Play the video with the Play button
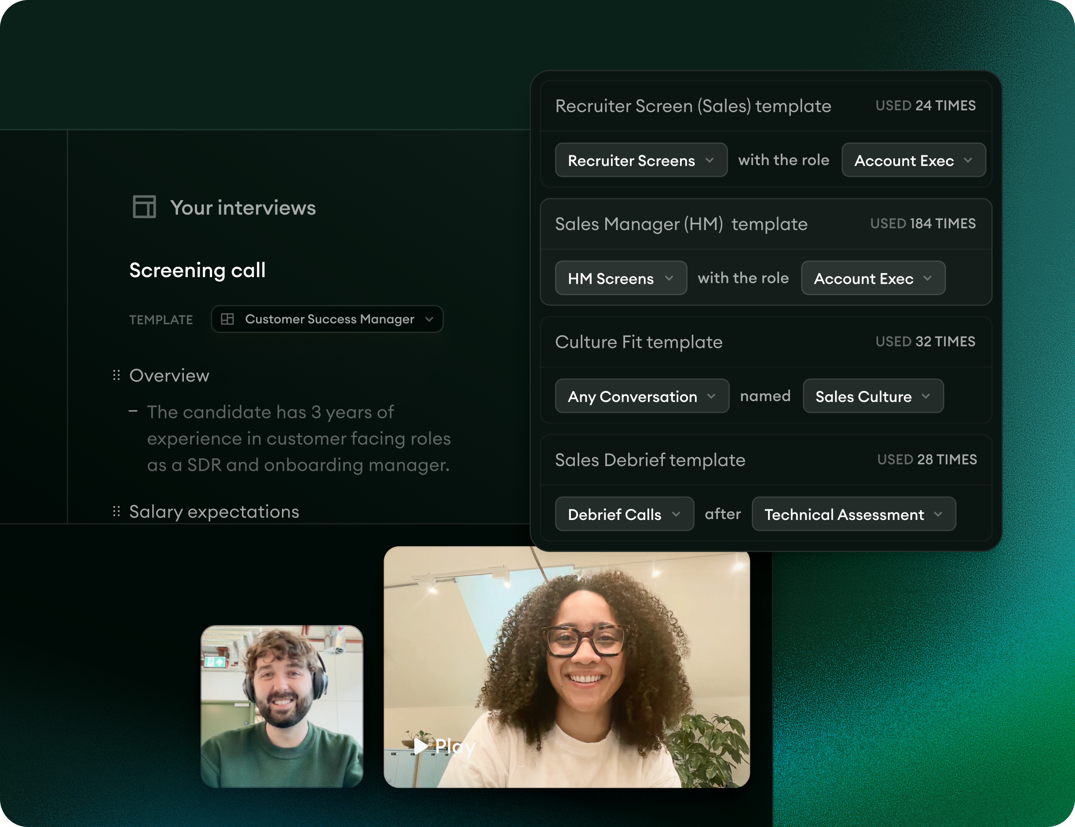 tap(444, 746)
